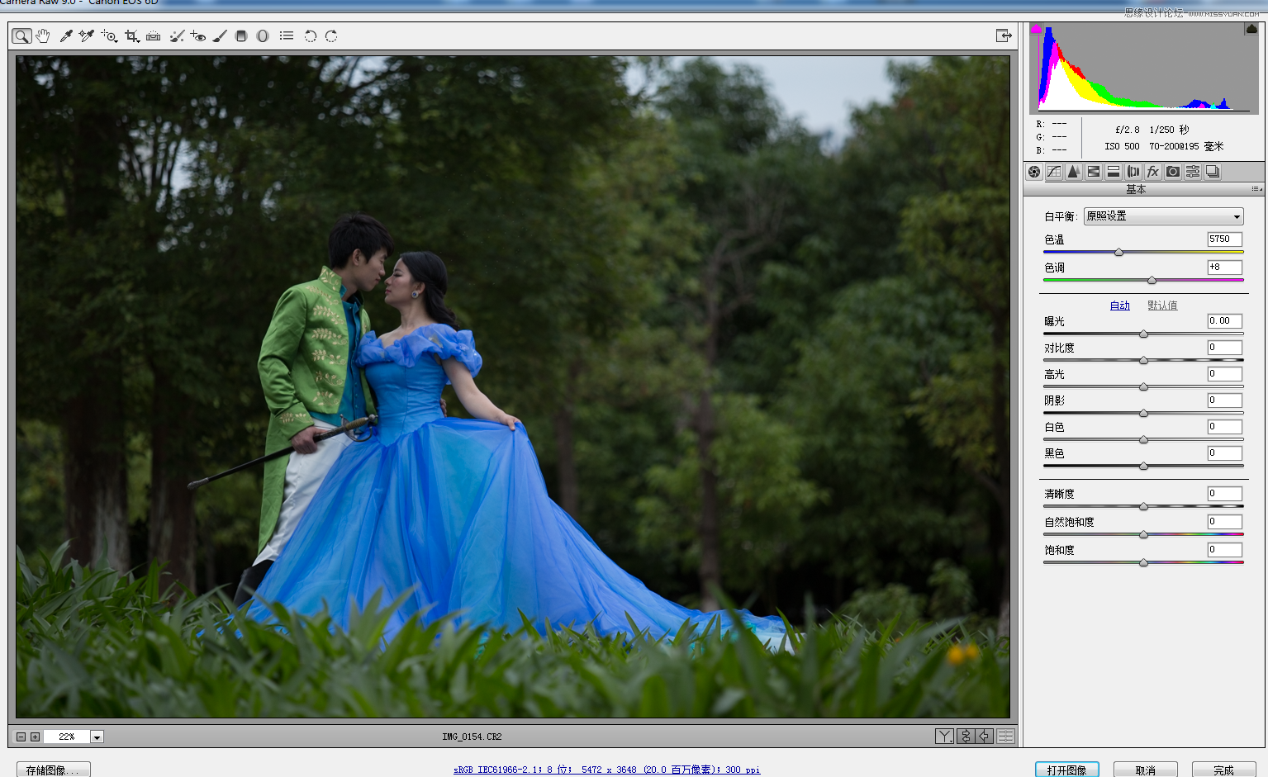Rotate image counterclockwise

point(311,36)
